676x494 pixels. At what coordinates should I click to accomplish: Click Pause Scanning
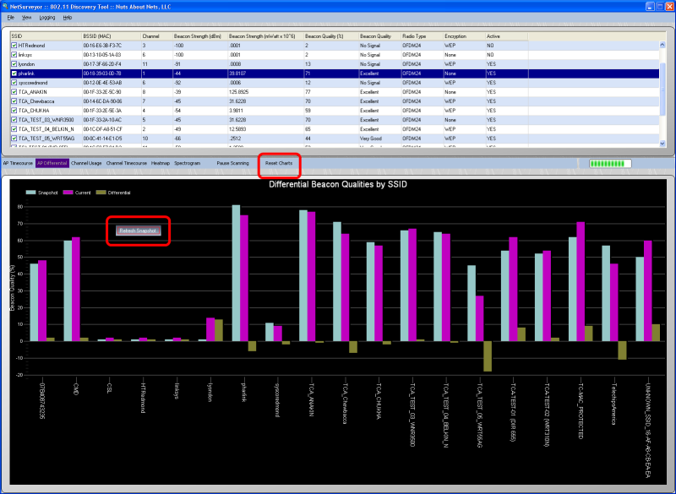click(233, 163)
